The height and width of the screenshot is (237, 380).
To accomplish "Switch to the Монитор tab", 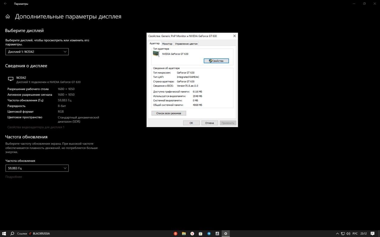I will [167, 44].
